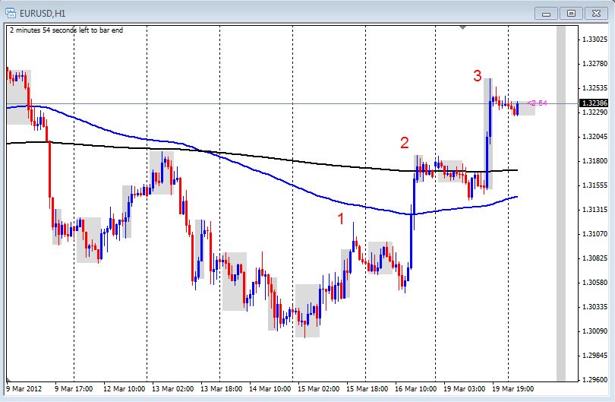This screenshot has height=402, width=615.
Task: Click time axis label 16 Mar 10:00
Action: (x=416, y=388)
